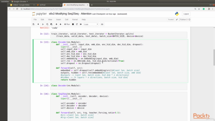Open cell type Code dropdown

91,24
